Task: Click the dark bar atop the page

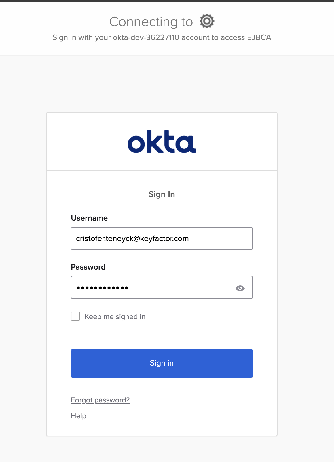Action: click(167, 1)
